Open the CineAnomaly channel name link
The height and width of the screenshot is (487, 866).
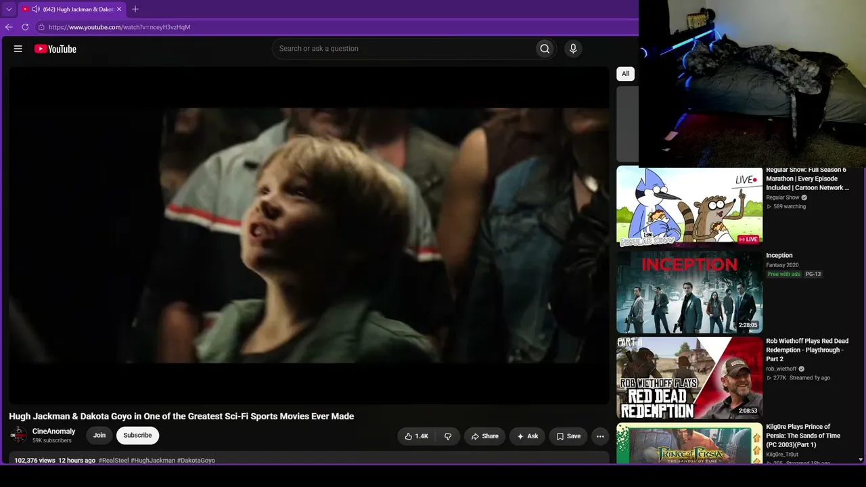pos(54,432)
